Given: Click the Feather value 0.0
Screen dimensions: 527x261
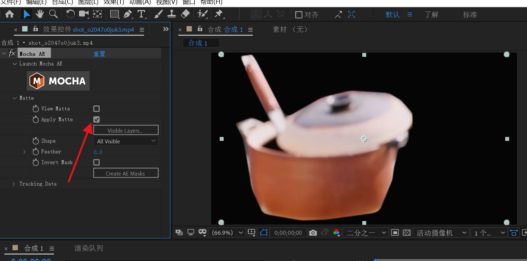Looking at the screenshot, I should (x=98, y=152).
